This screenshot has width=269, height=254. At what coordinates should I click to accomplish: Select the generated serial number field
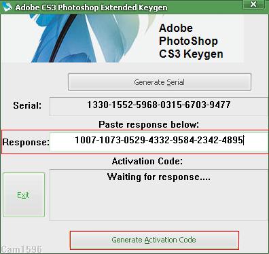click(159, 107)
